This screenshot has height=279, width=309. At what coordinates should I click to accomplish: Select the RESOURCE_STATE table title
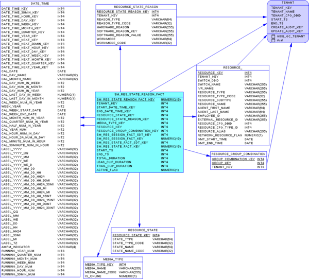[x=143, y=230]
